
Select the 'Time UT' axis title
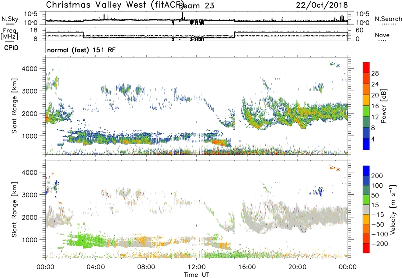(x=196, y=275)
